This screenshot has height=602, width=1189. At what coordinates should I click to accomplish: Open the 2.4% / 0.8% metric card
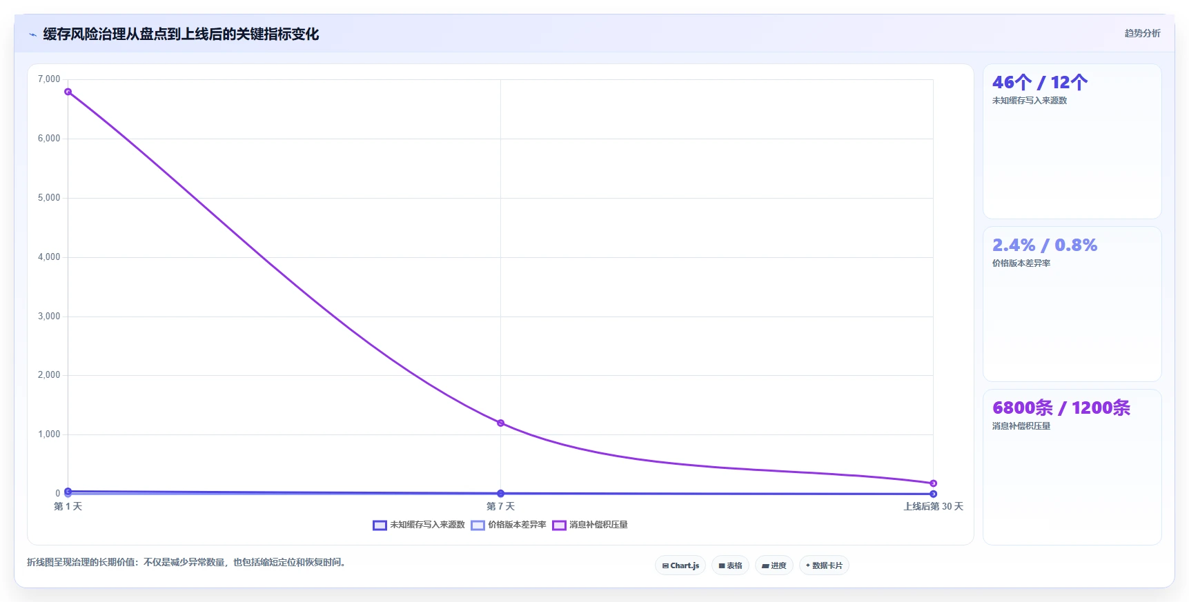pos(1072,304)
